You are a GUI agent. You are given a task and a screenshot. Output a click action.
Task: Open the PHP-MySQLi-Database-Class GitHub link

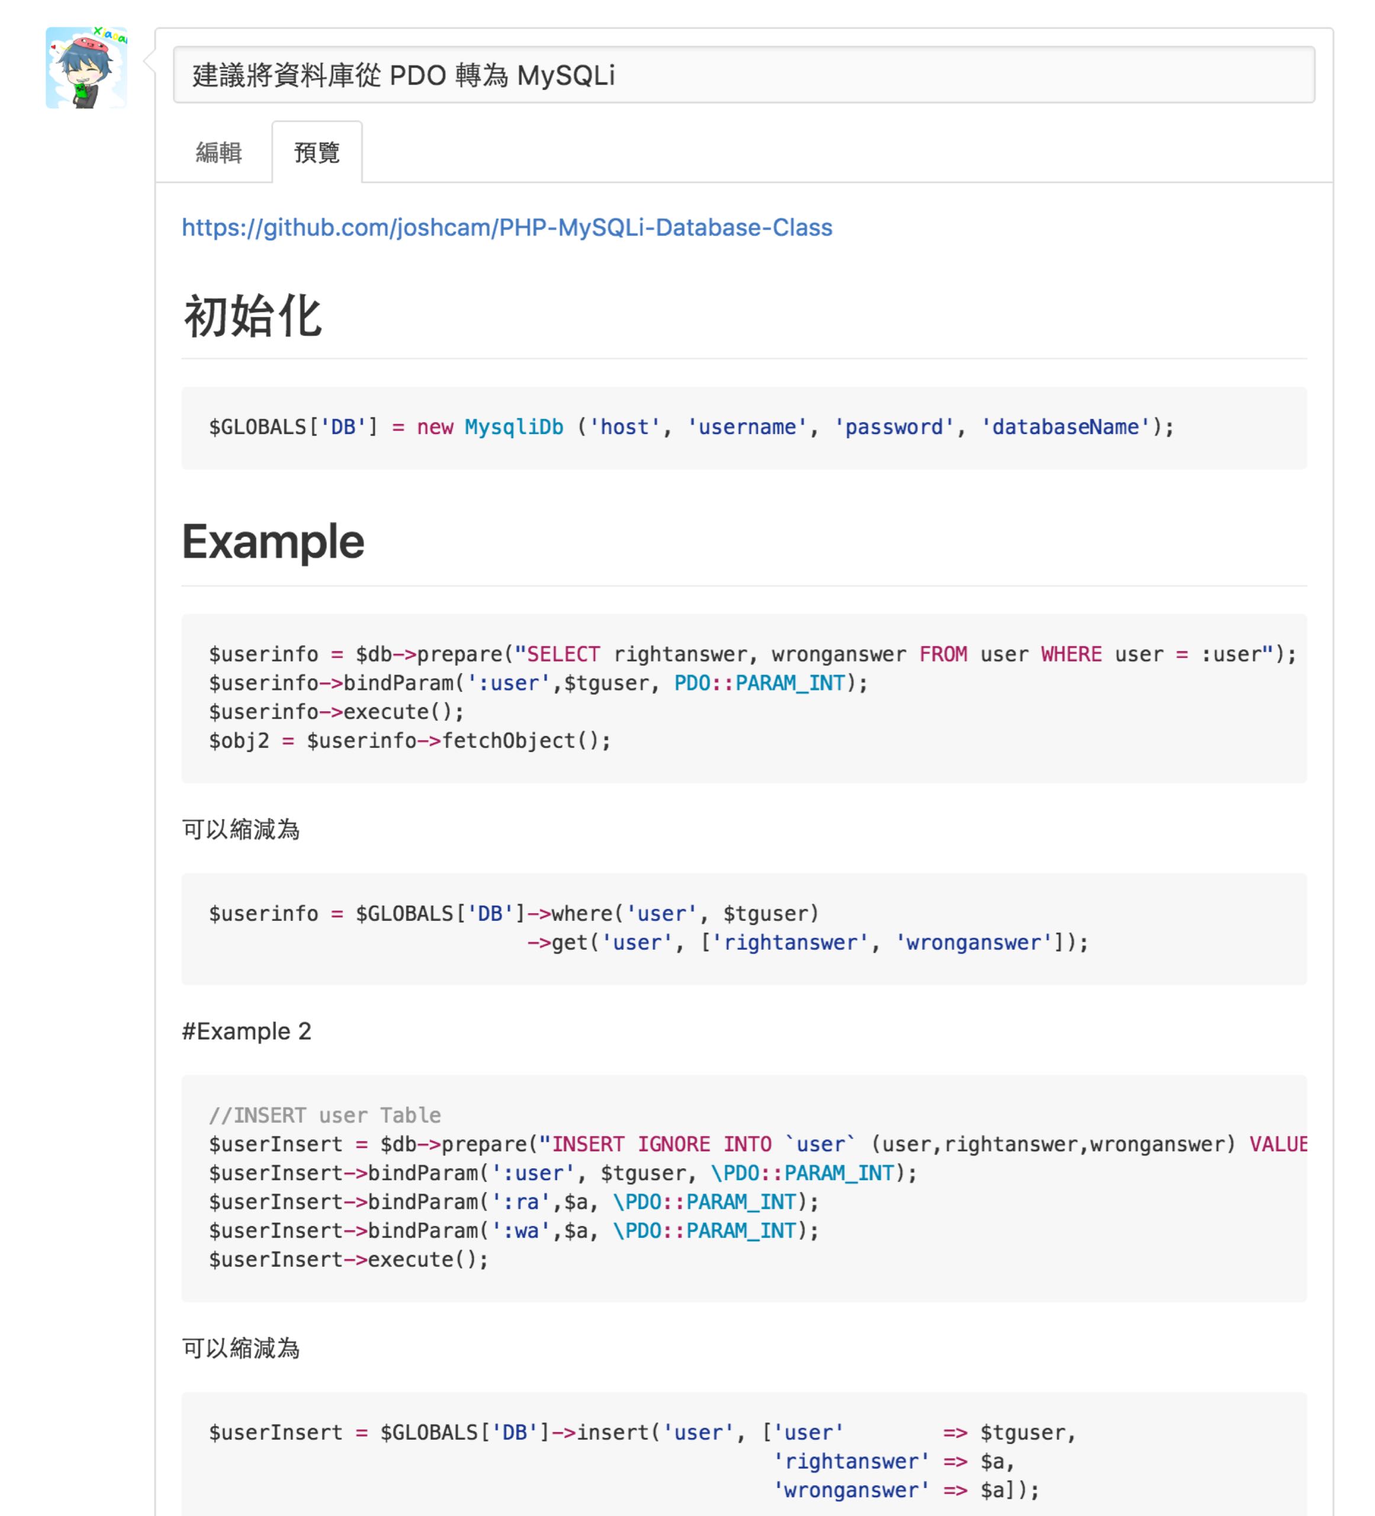507,227
